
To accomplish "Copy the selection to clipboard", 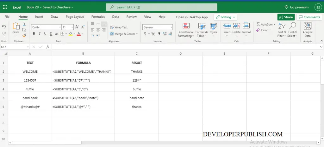I will click(x=24, y=30).
